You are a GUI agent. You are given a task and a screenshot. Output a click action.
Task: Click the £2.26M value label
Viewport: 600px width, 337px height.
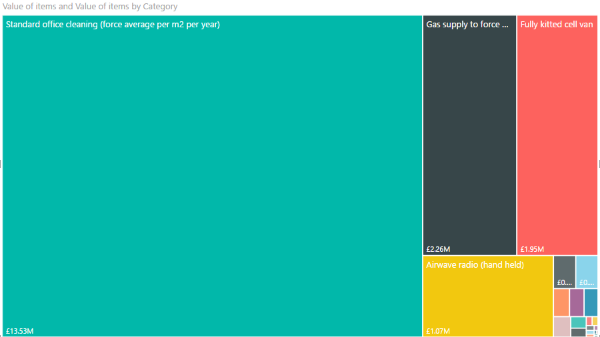438,249
